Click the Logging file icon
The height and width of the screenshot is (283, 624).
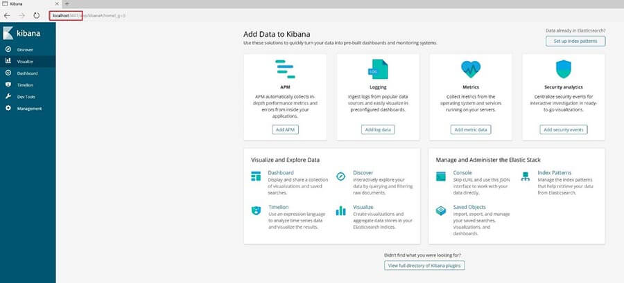point(378,69)
